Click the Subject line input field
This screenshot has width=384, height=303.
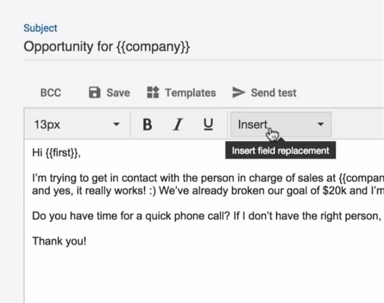(x=204, y=47)
